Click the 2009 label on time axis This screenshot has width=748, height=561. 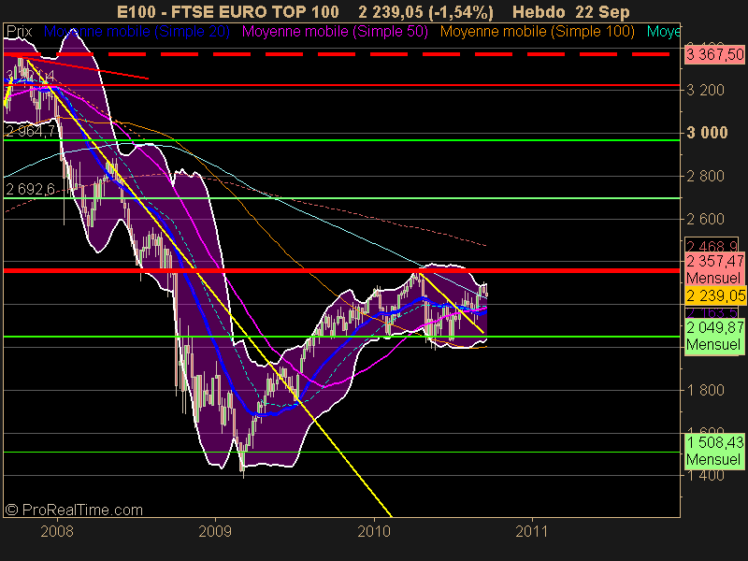point(215,531)
